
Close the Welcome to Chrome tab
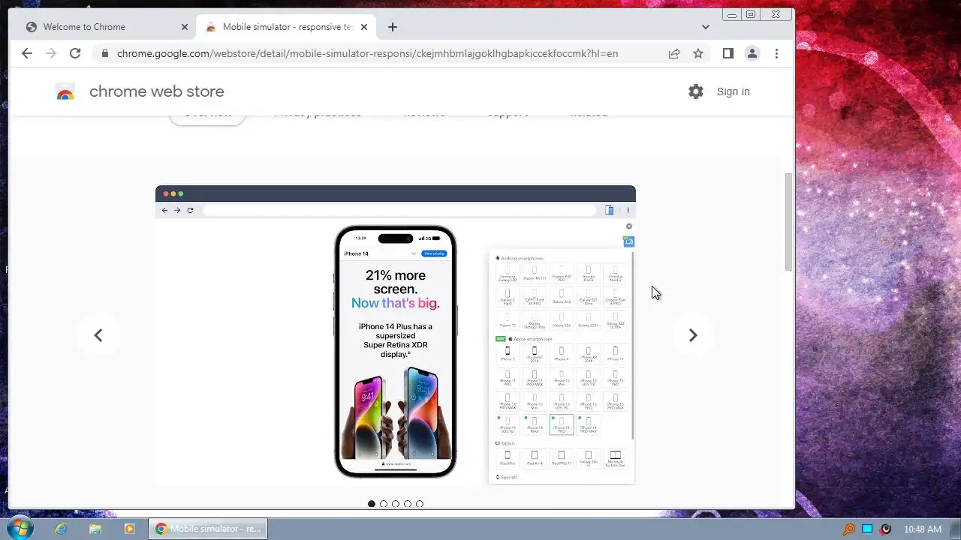[x=185, y=27]
